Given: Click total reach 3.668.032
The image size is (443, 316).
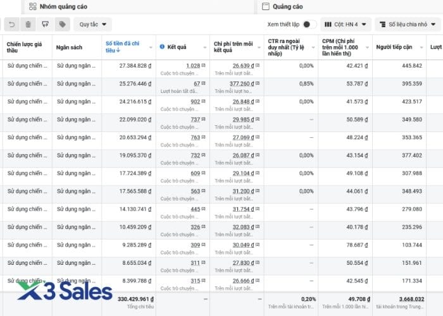Looking at the screenshot, I should (411, 299).
